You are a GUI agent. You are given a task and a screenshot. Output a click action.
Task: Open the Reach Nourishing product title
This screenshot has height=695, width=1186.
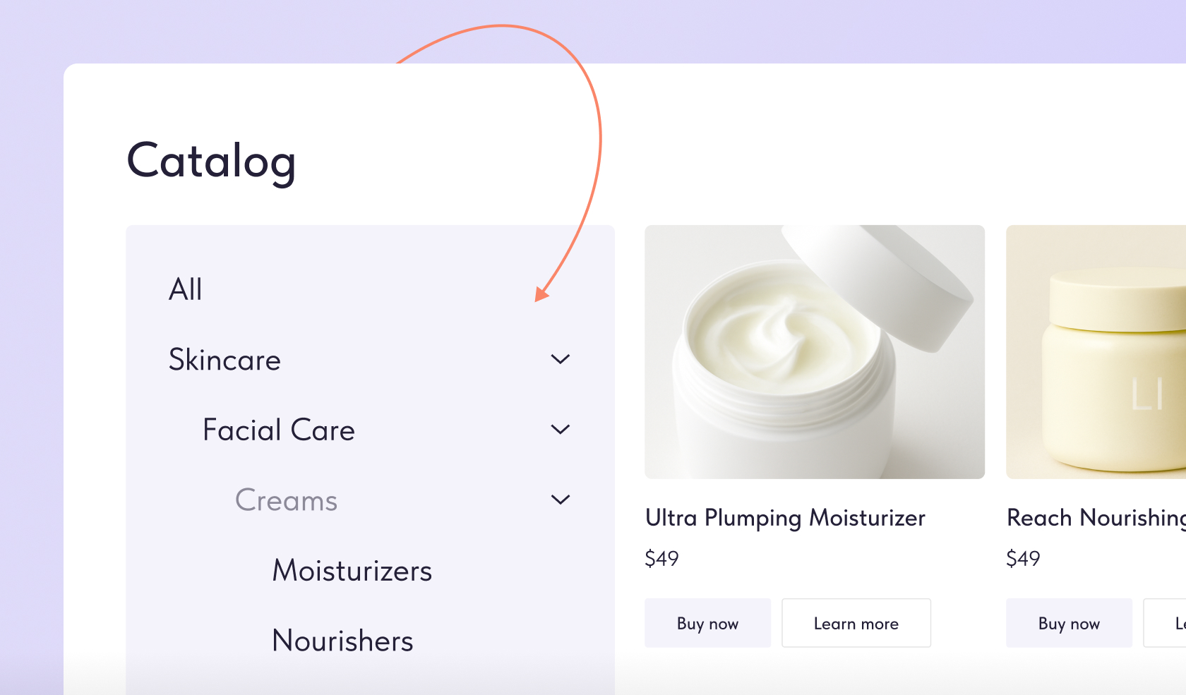1096,518
